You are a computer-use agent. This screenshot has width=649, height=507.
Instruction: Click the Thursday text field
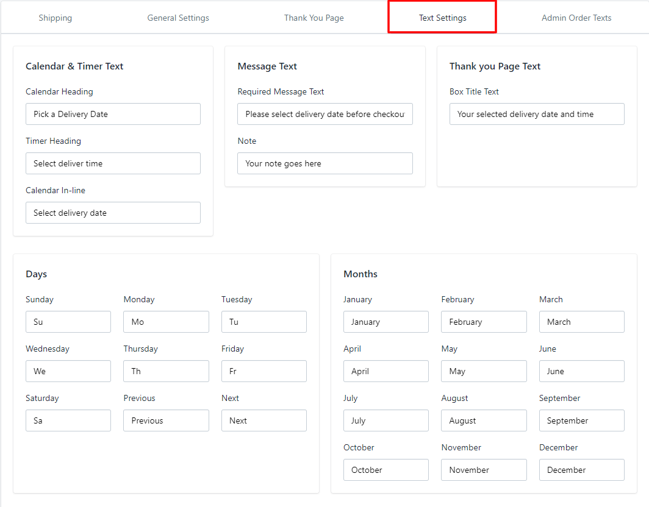(166, 371)
